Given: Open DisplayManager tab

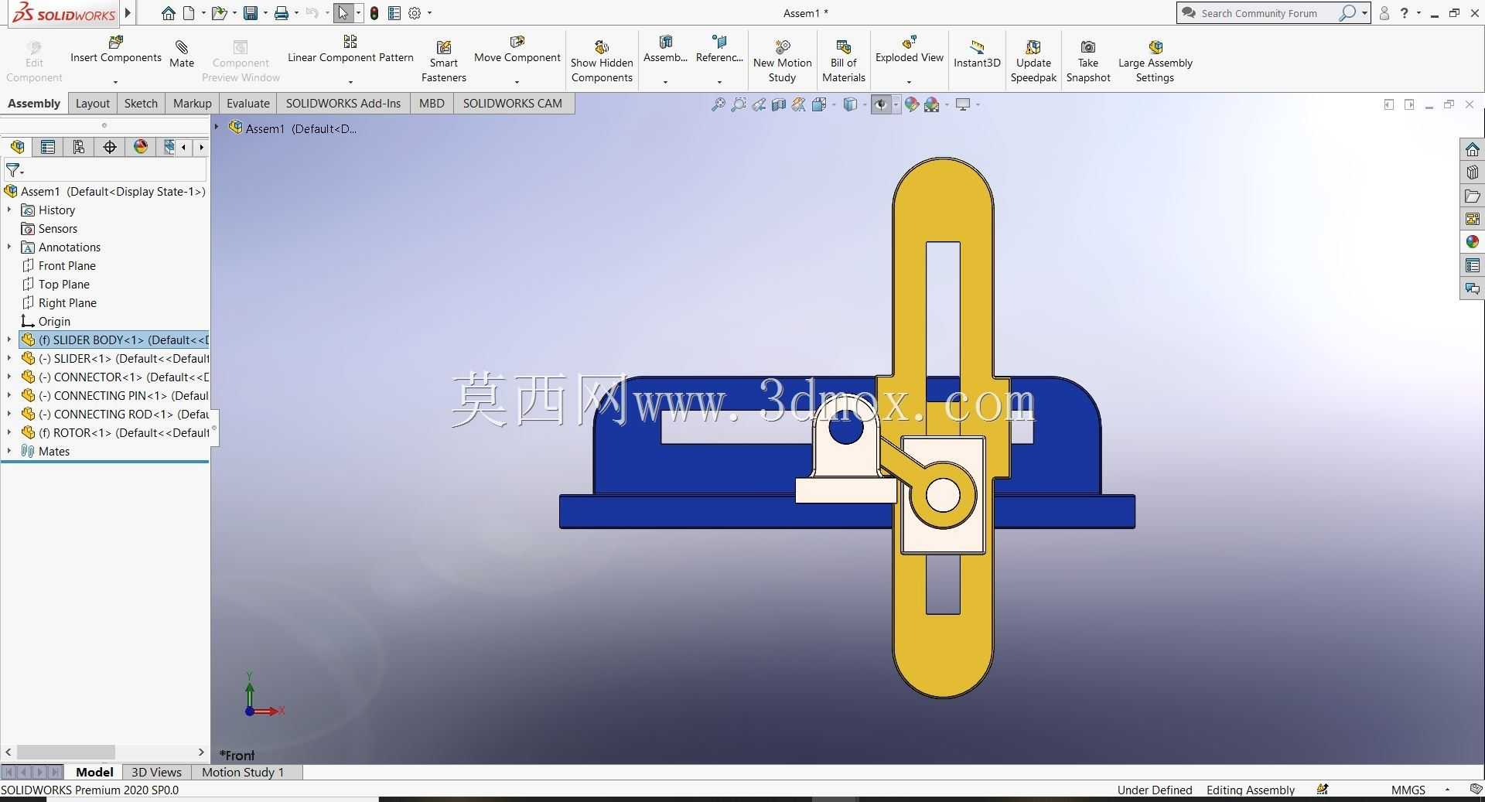Looking at the screenshot, I should point(141,147).
